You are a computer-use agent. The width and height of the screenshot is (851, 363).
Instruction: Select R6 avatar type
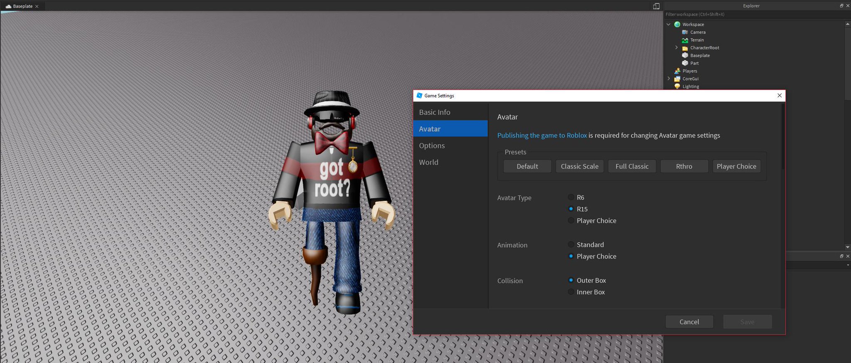571,198
